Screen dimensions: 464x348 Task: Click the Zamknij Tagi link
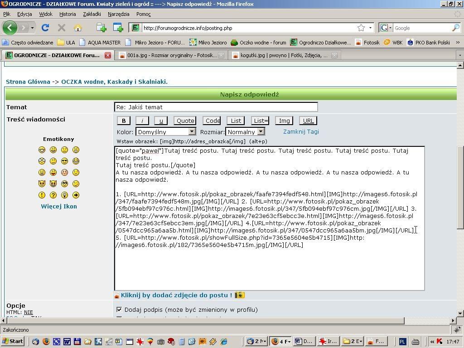301,132
